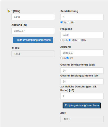108x127 pixels.
Task: Select the m distance unit radio
Action: 61,58
